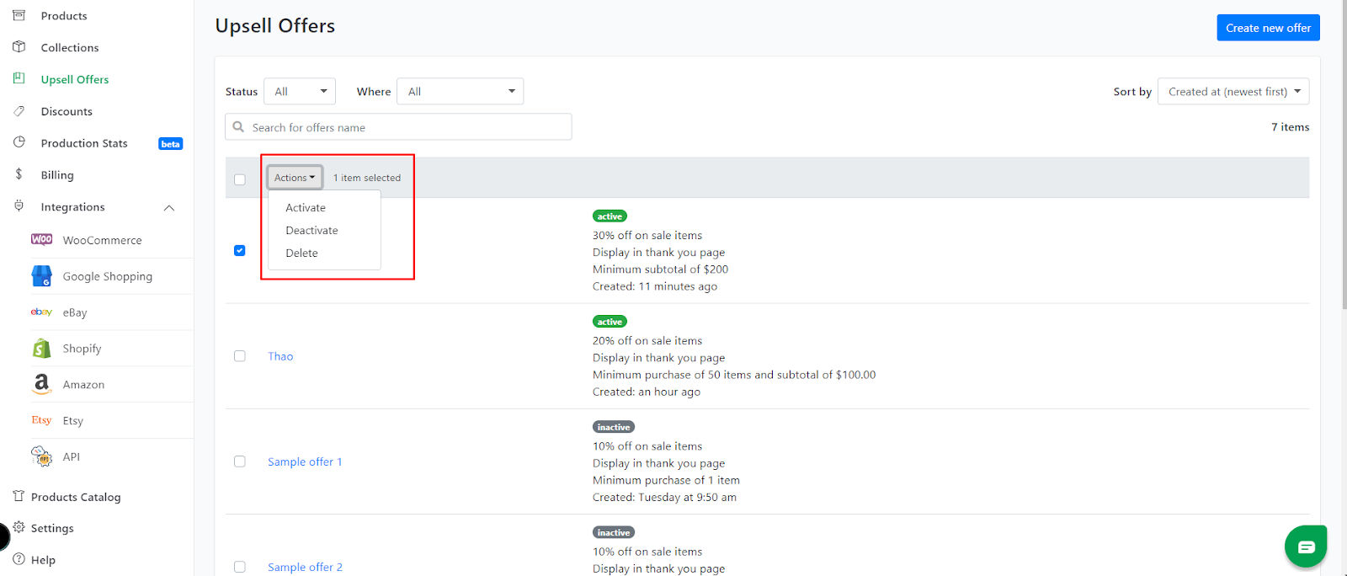1347x576 pixels.
Task: Open the Where filter dropdown
Action: tap(460, 91)
